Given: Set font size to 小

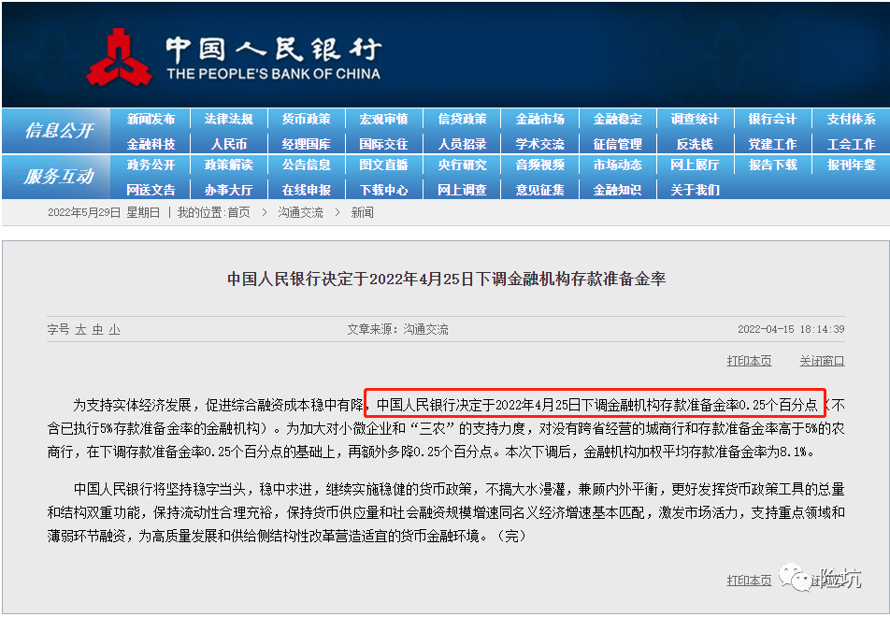Looking at the screenshot, I should (x=115, y=330).
